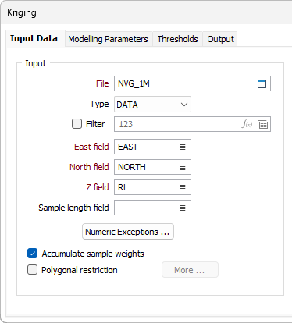Screen dimensions: 292x323
Task: Select the Input Data tab
Action: tap(34, 38)
